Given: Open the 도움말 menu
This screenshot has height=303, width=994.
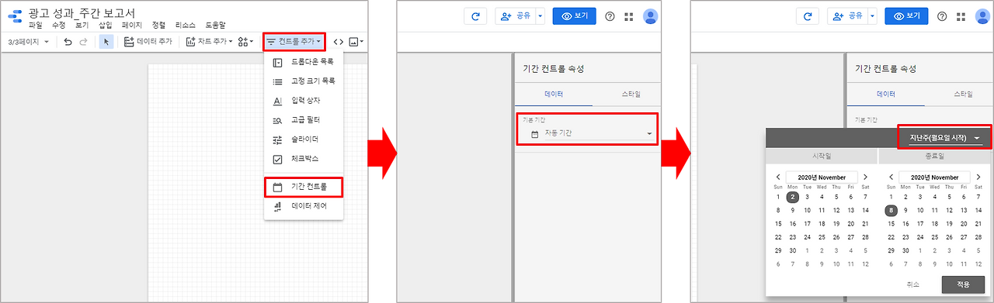Looking at the screenshot, I should pyautogui.click(x=216, y=26).
